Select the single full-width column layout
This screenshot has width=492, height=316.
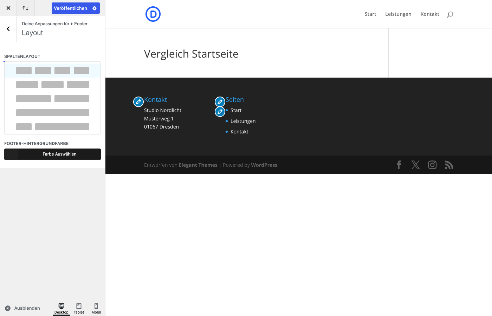pyautogui.click(x=53, y=113)
